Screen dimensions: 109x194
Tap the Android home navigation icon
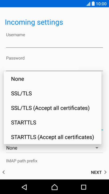pyautogui.click(x=54, y=187)
